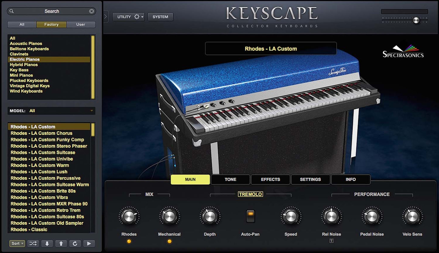Click the magnifying glass search icon
Screen dimensions: 439x253
click(12, 11)
